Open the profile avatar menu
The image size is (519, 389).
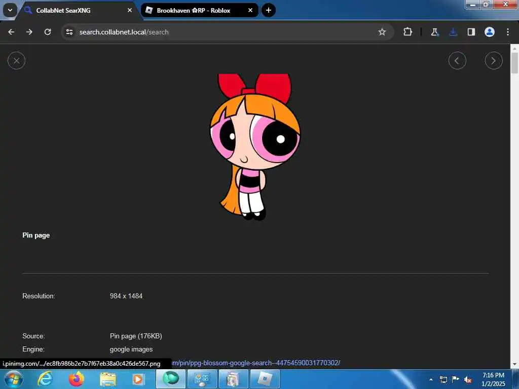click(x=490, y=32)
